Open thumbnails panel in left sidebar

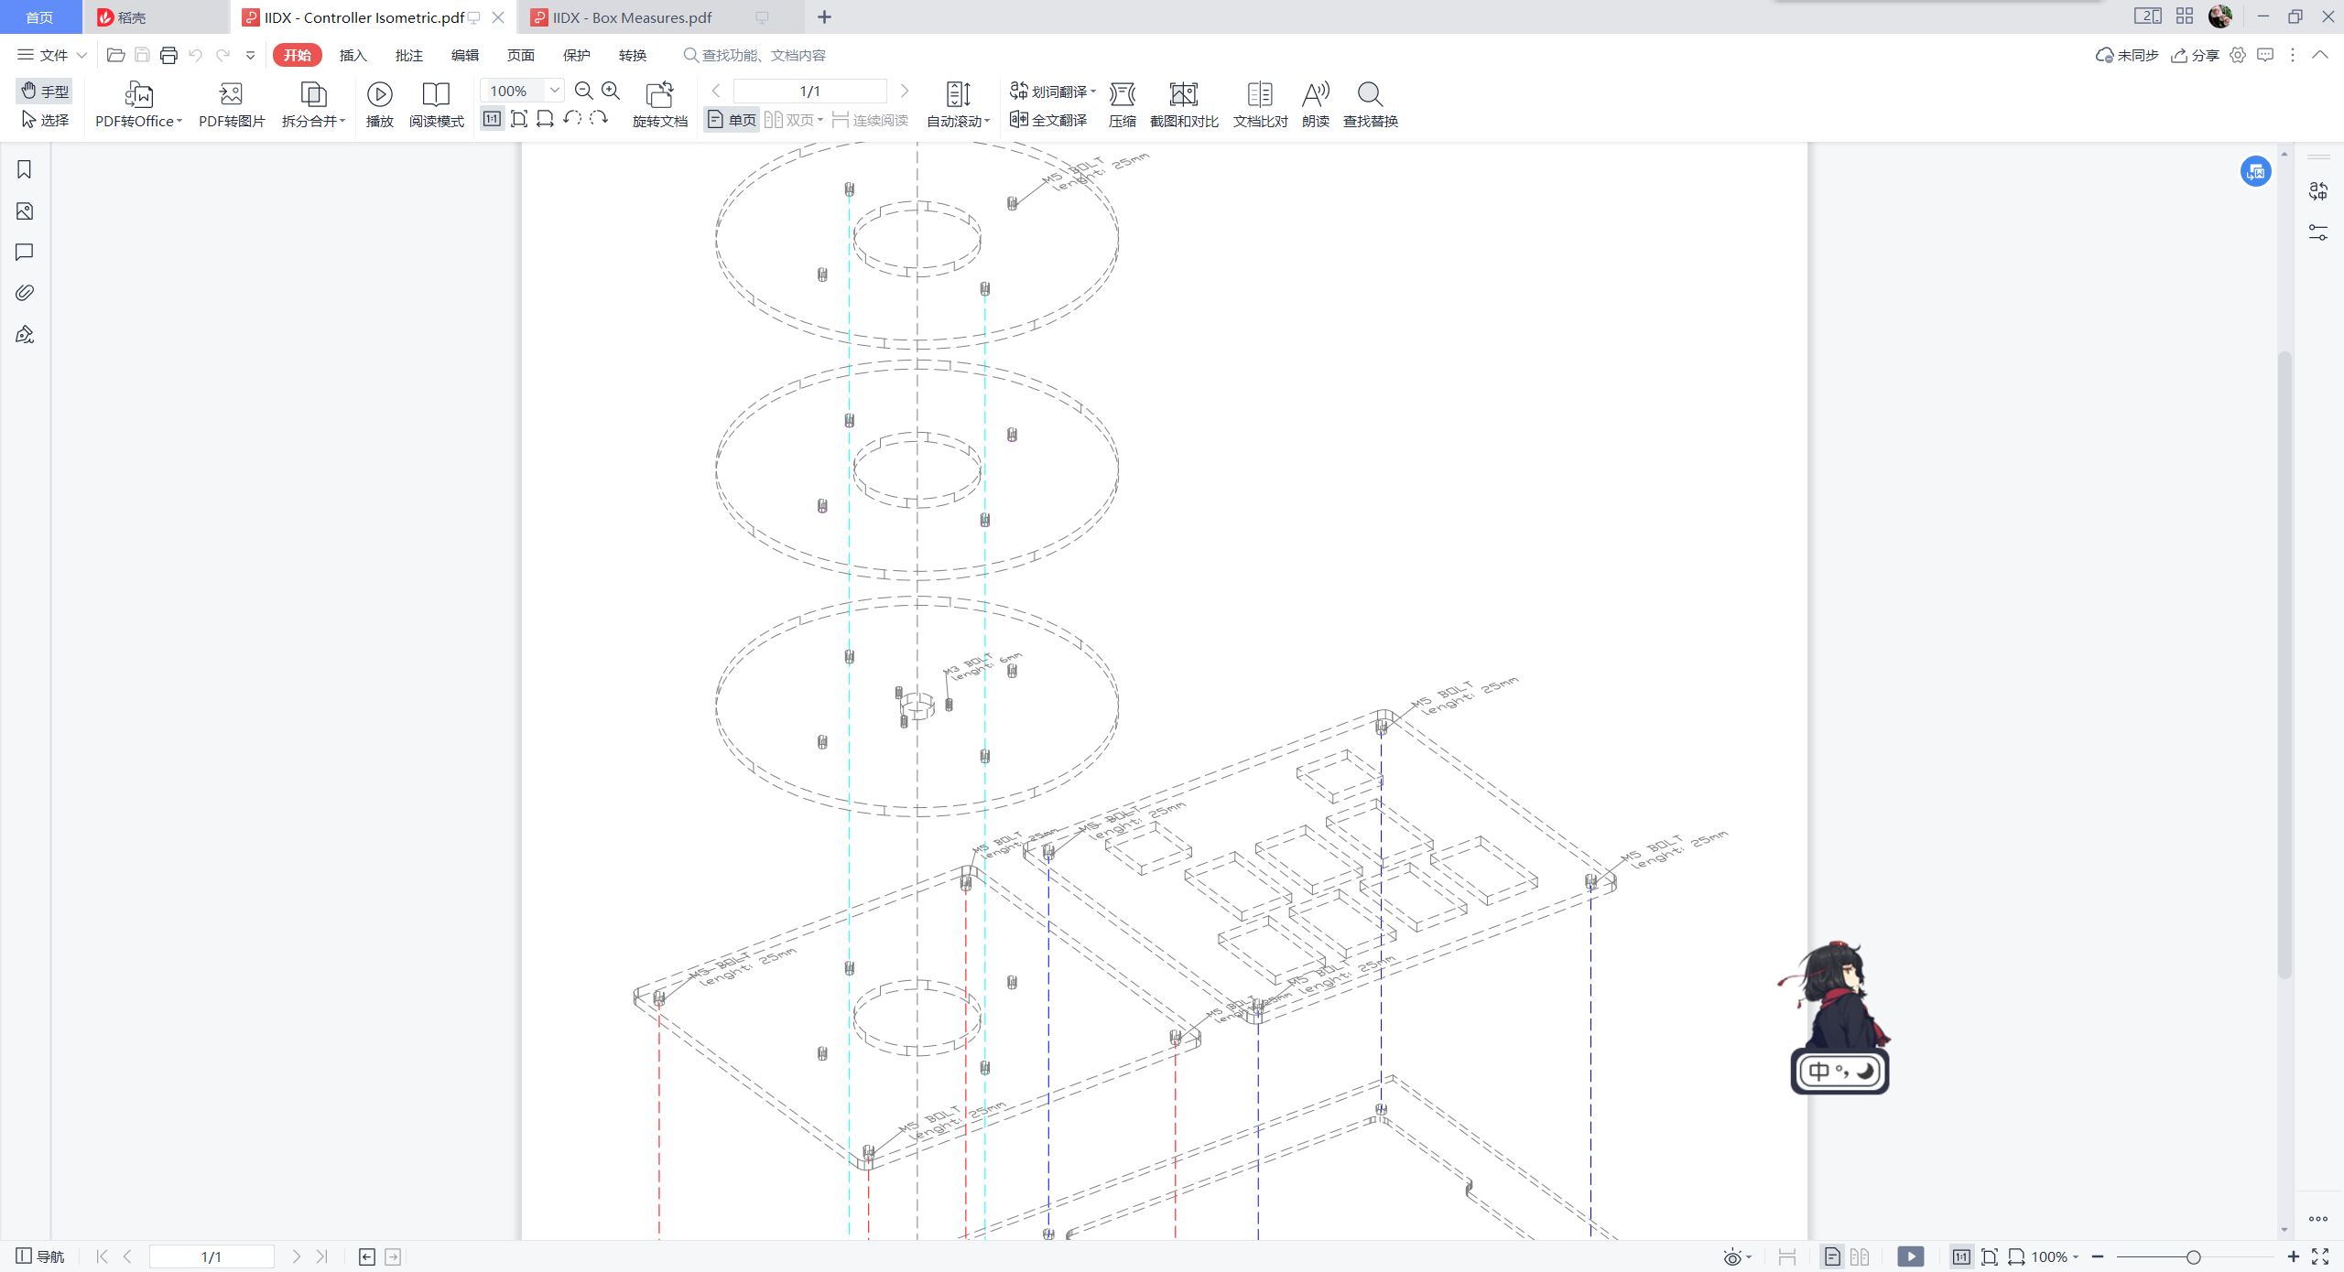click(x=25, y=211)
